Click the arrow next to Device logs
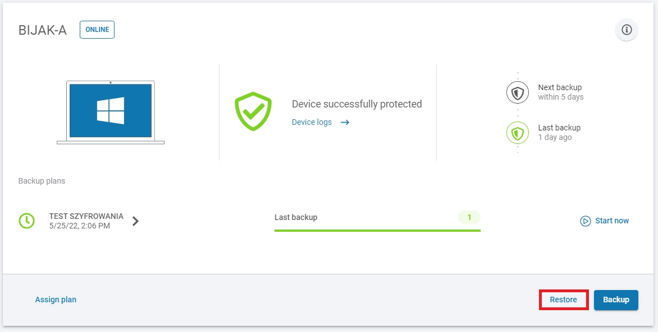Viewport: 658px width, 332px height. pyautogui.click(x=345, y=122)
